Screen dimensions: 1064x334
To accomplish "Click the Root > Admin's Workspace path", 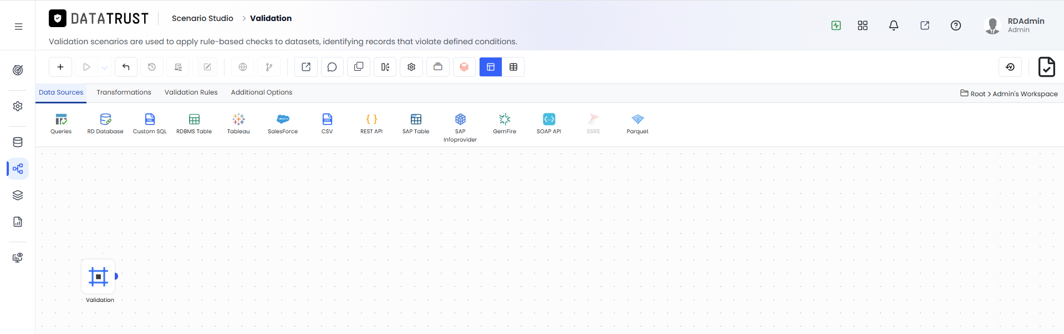I will [x=1009, y=93].
